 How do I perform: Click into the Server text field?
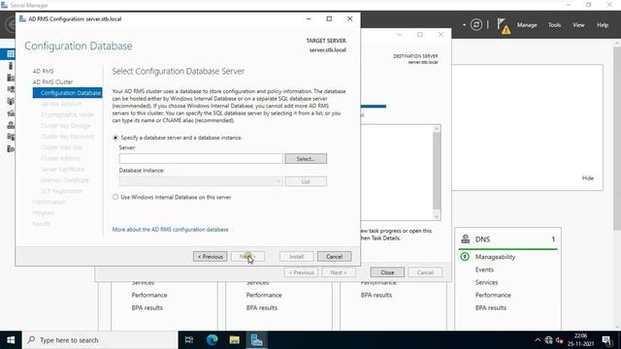(201, 159)
